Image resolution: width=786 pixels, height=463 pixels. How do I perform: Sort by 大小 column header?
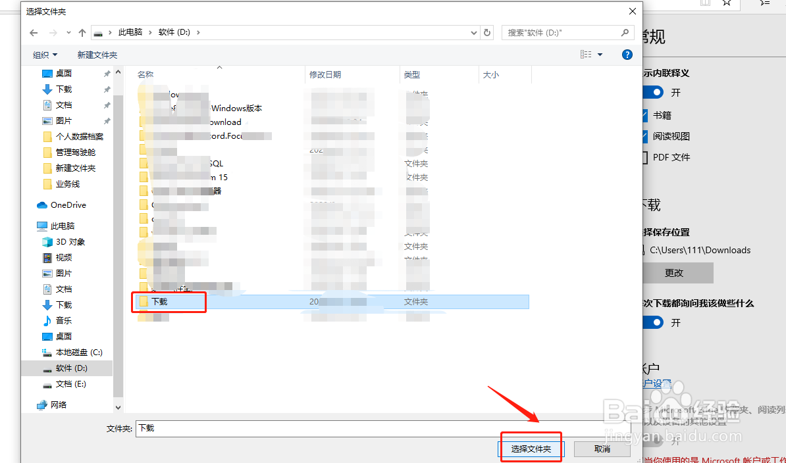490,74
